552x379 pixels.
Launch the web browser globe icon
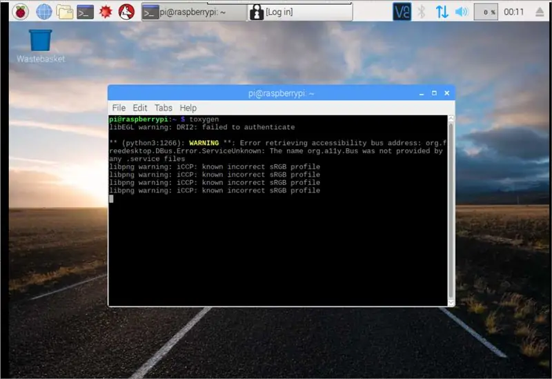tap(44, 12)
